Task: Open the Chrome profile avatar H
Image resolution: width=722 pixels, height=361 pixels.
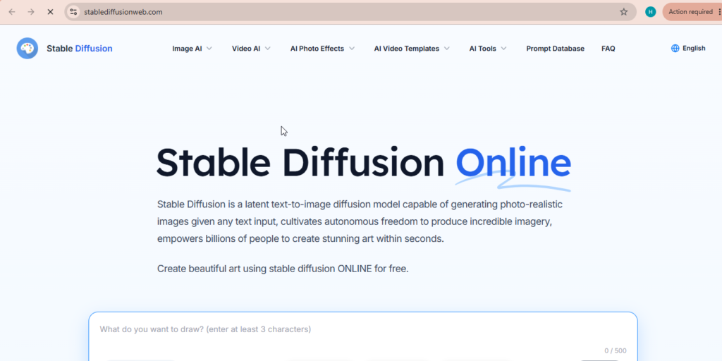Action: (x=650, y=12)
